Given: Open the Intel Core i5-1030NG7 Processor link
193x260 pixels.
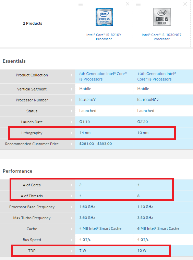Looking at the screenshot, I should pyautogui.click(x=162, y=37).
